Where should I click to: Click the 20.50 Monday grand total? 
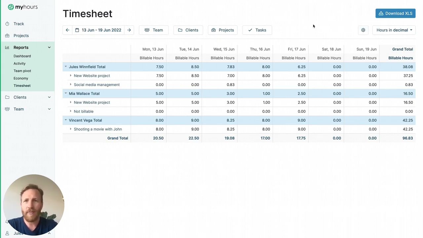click(148, 138)
